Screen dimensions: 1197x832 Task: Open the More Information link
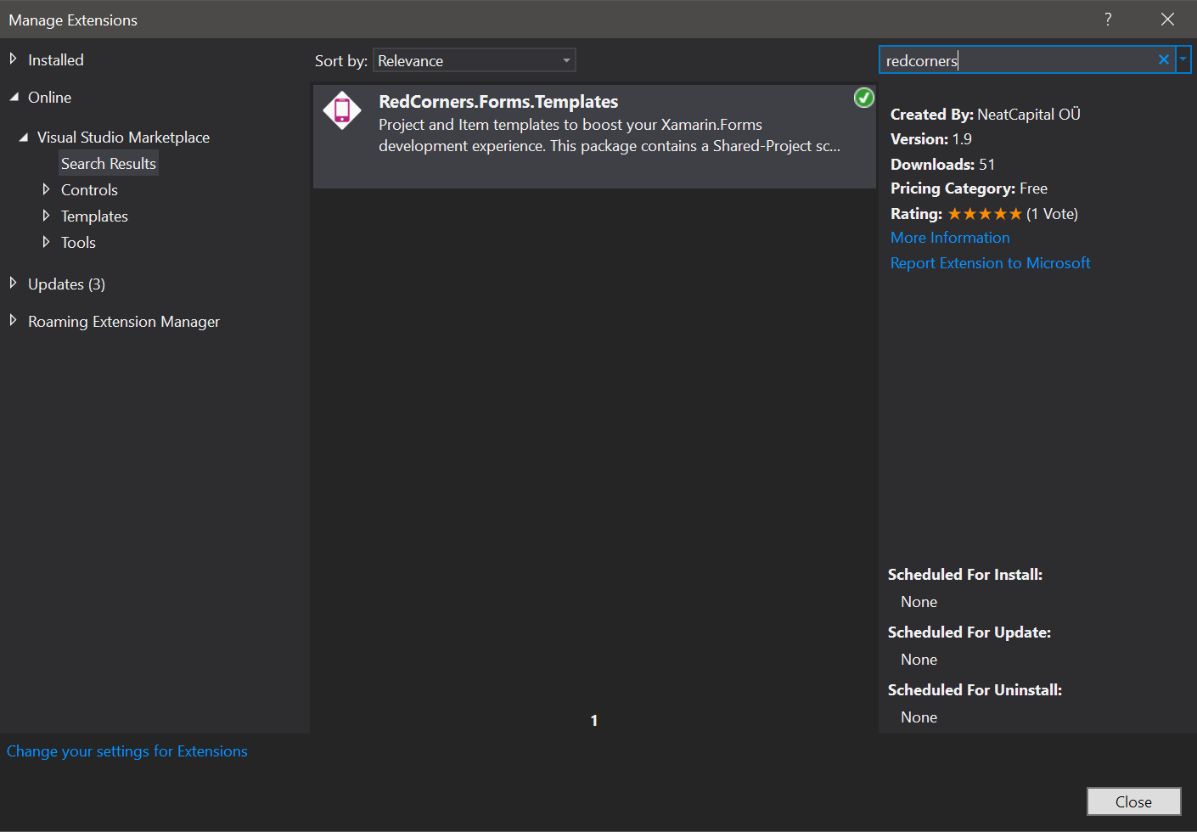click(950, 238)
